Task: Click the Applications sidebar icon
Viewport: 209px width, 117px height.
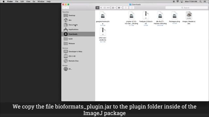Action: (x=66, y=29)
